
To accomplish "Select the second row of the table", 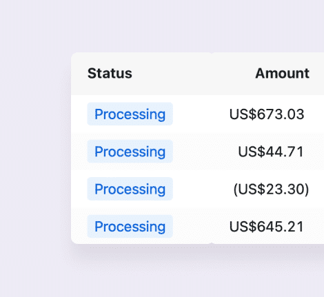I will (198, 152).
